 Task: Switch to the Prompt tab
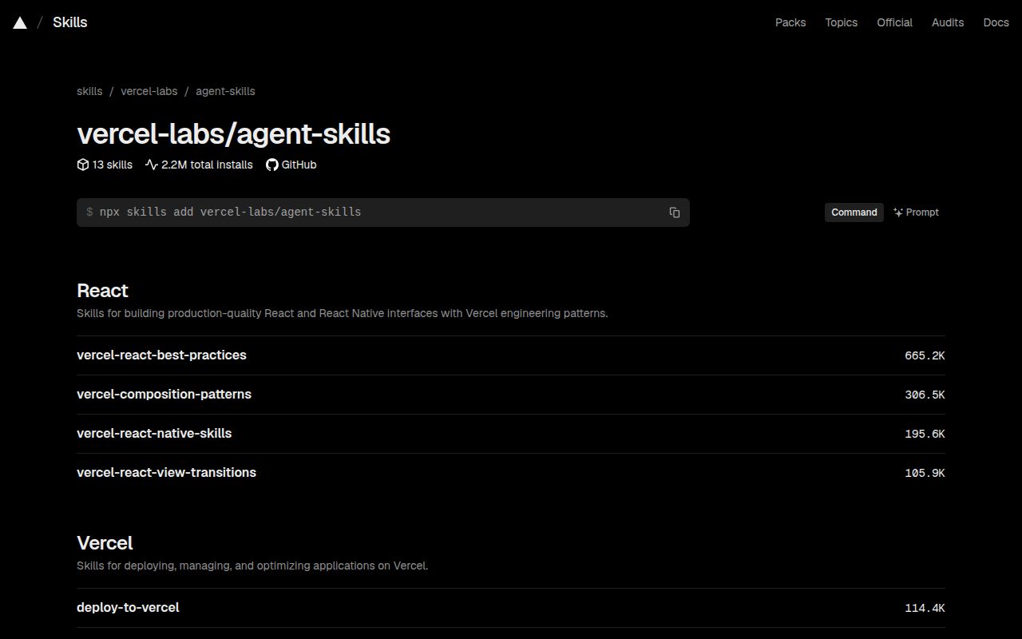916,212
